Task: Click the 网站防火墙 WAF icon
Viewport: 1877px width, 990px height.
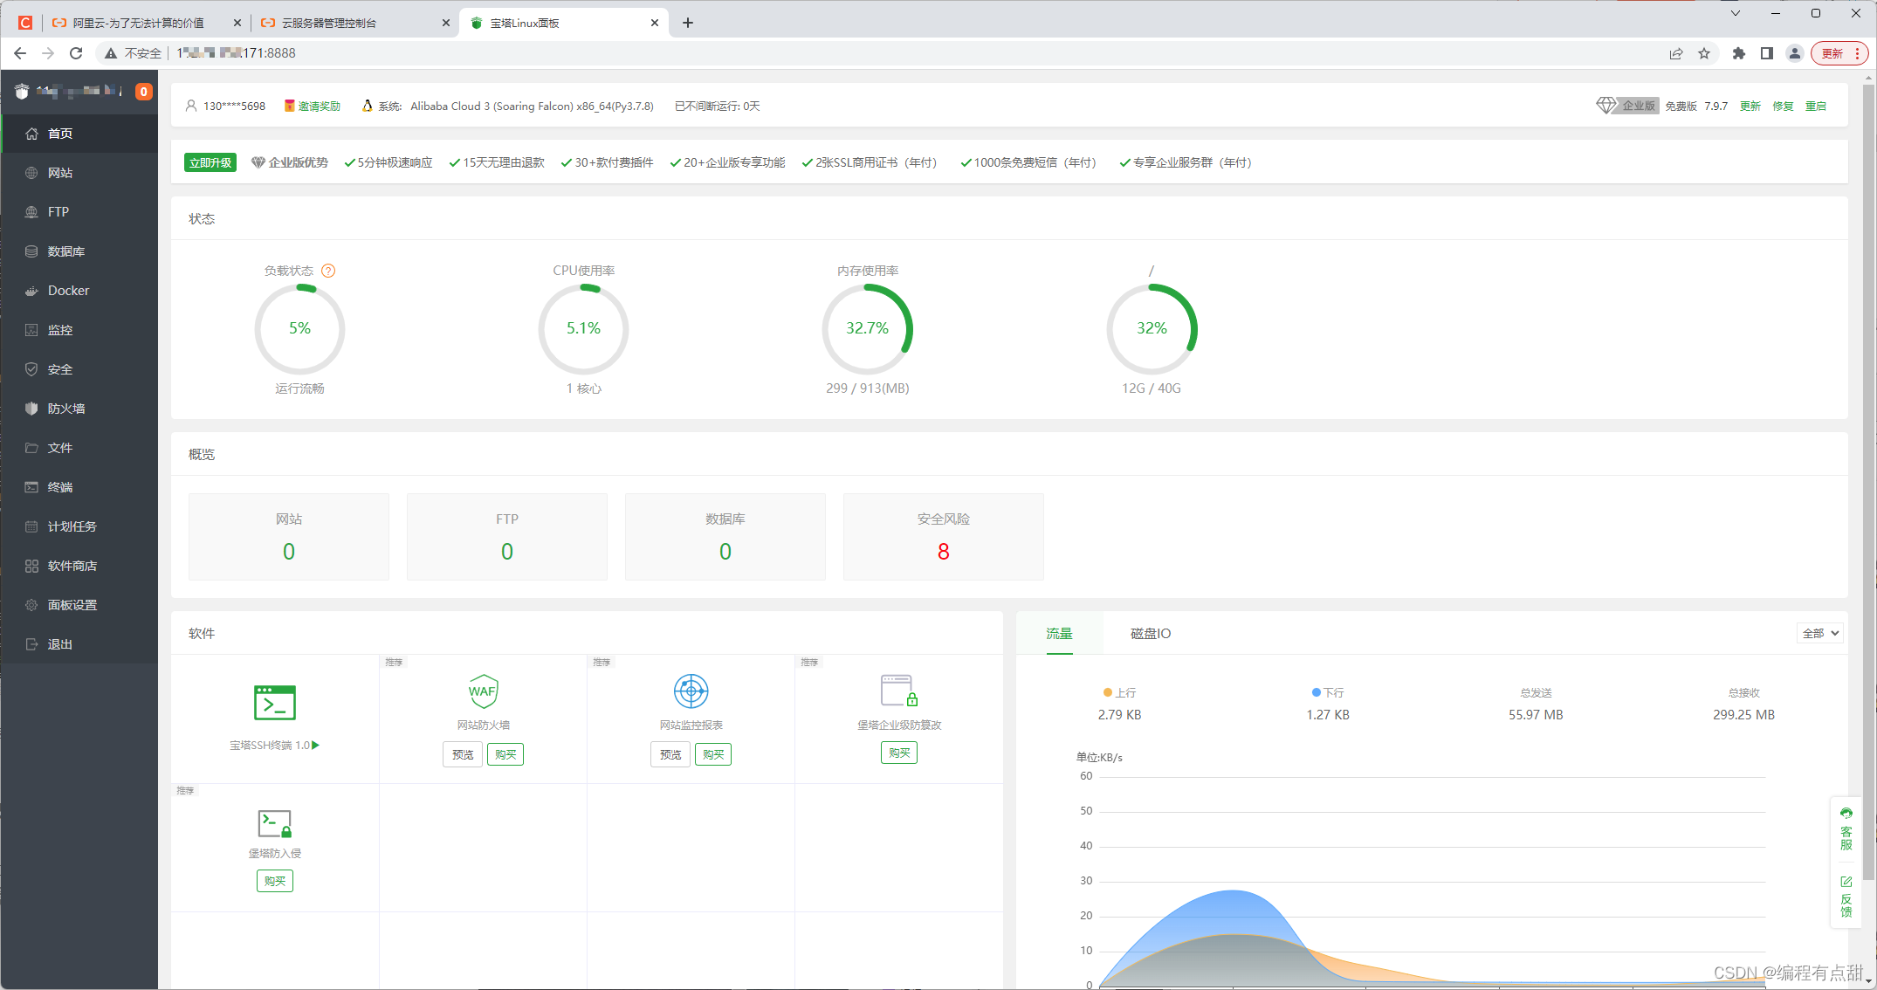Action: pos(483,691)
